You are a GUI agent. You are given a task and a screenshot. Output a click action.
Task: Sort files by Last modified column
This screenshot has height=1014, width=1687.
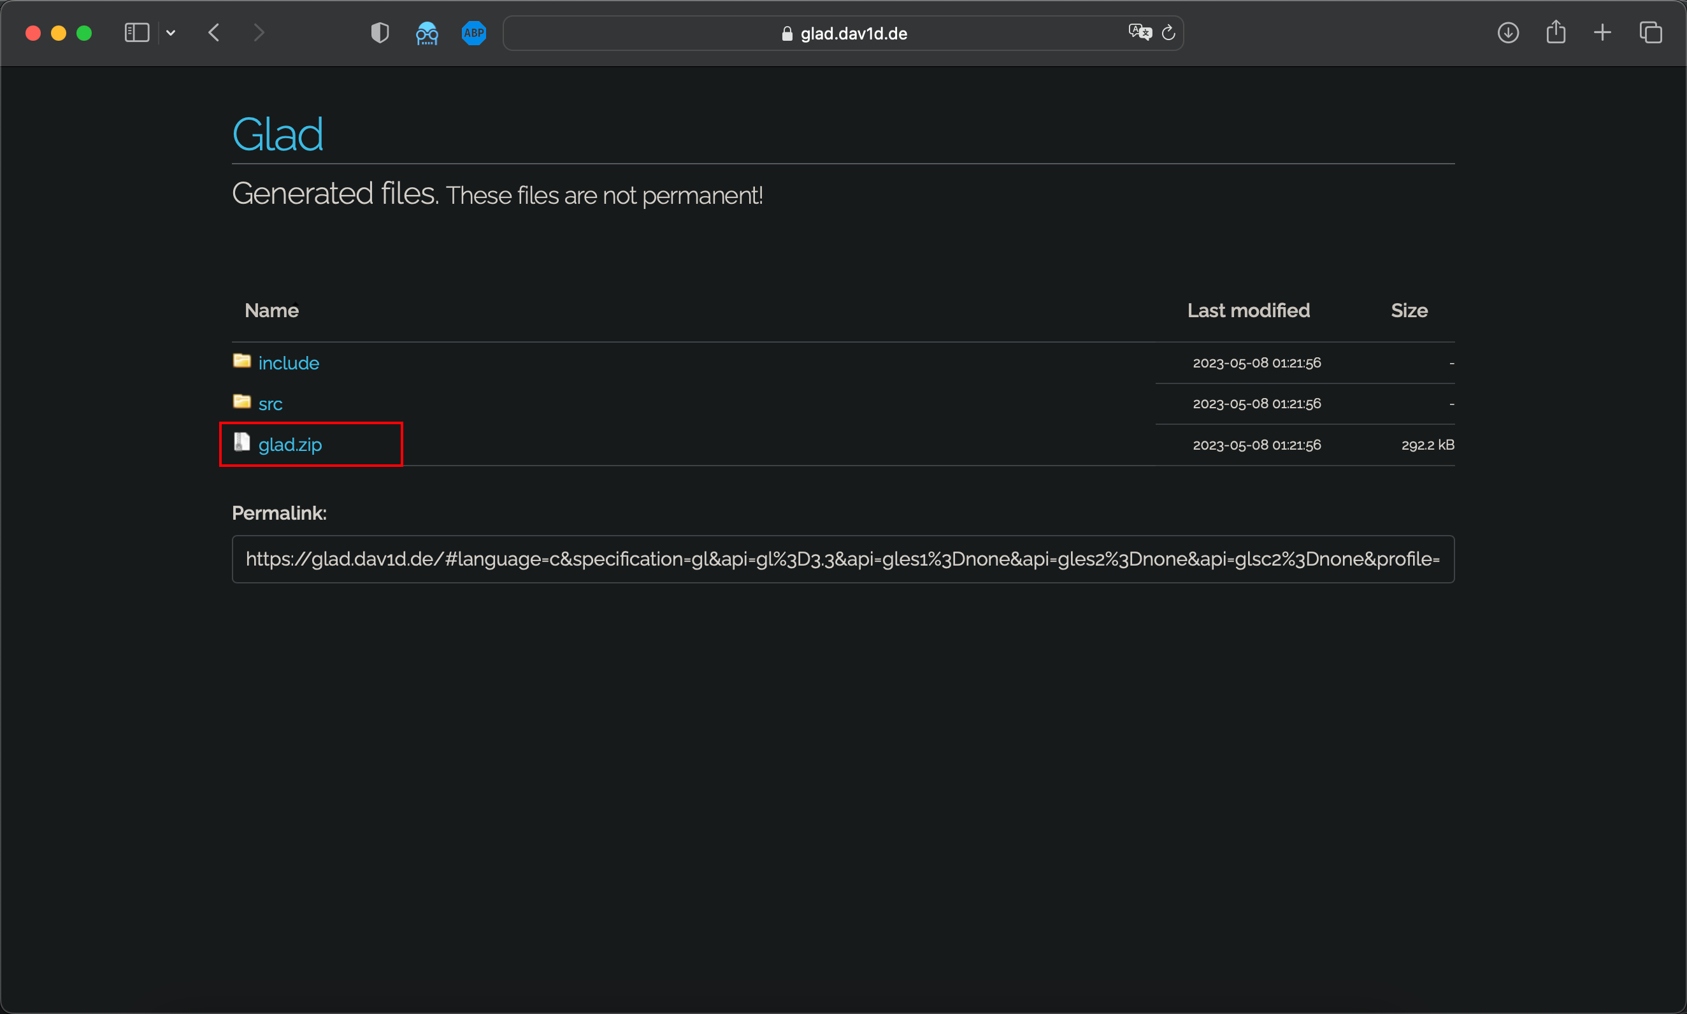1247,311
